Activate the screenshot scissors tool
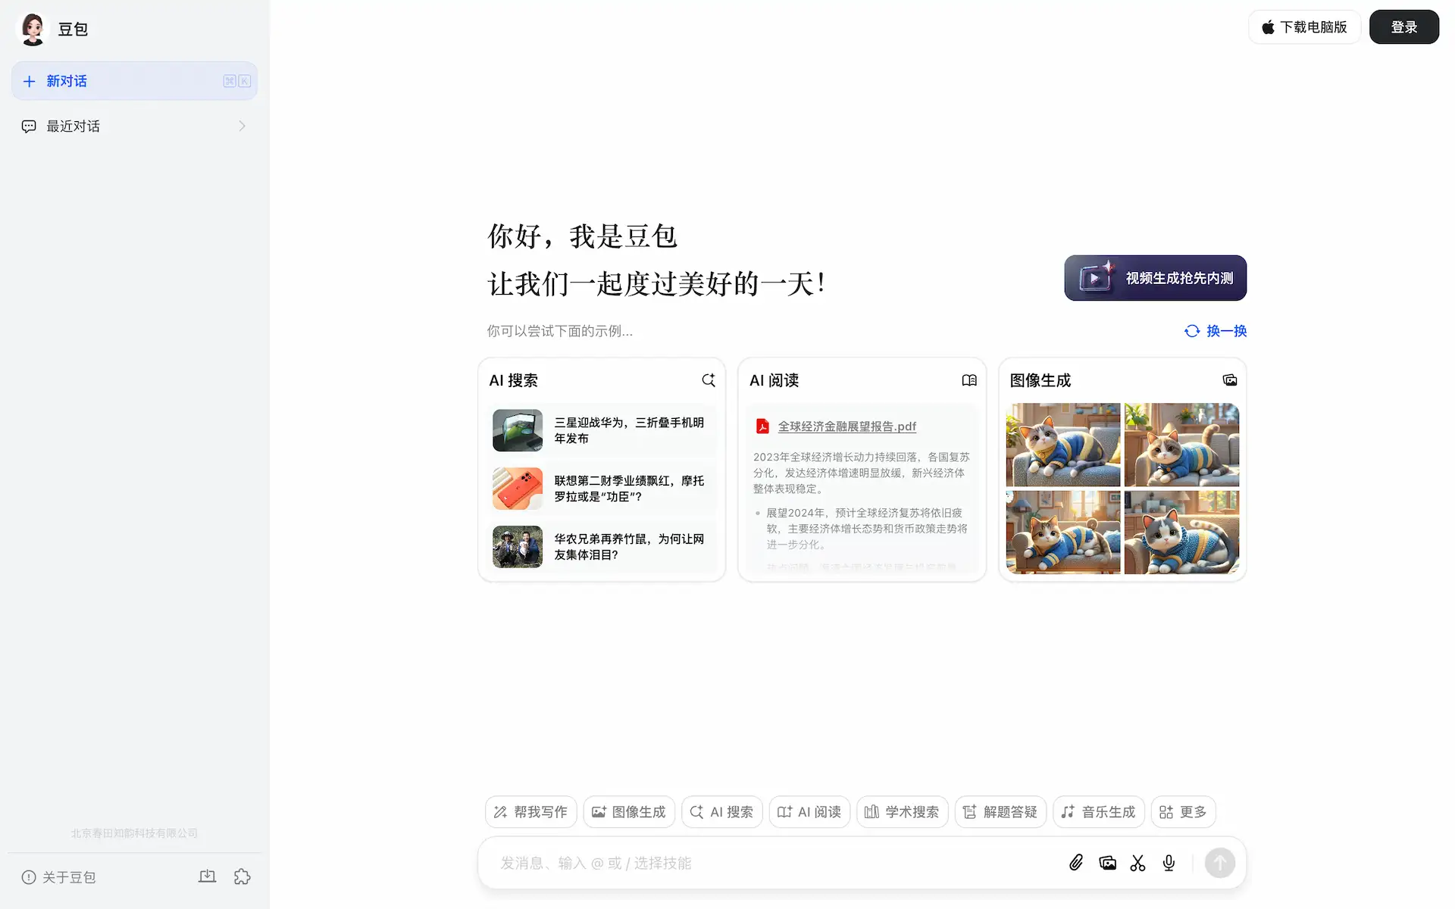This screenshot has width=1455, height=909. [x=1137, y=863]
